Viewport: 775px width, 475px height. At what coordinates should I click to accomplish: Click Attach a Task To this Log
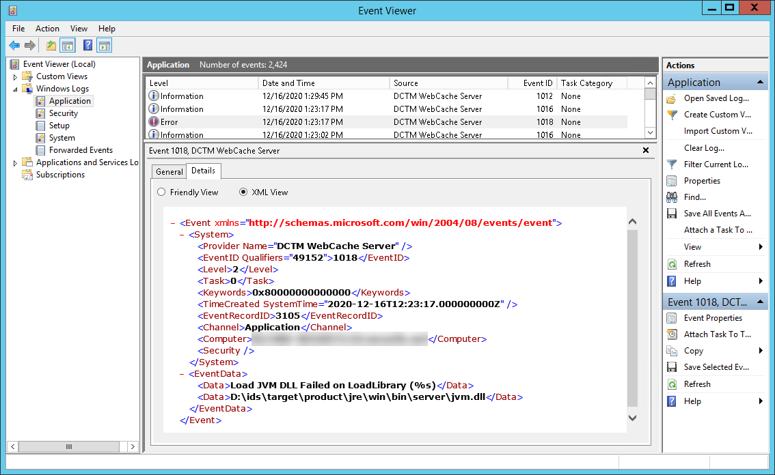(718, 230)
